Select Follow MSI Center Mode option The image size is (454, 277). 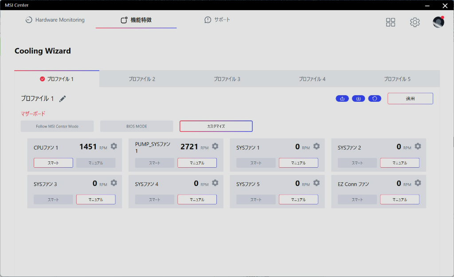(57, 126)
